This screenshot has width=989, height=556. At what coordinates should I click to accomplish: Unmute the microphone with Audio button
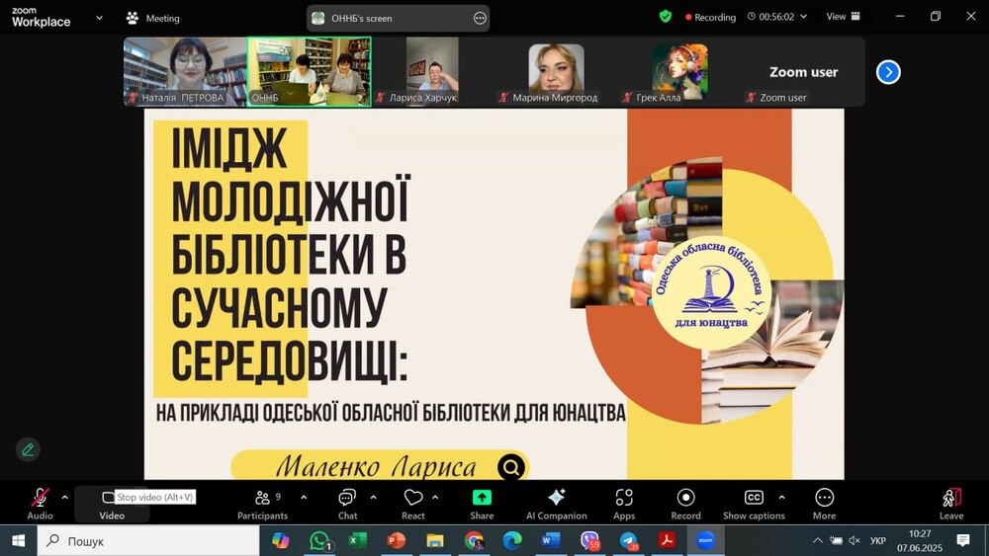point(40,502)
